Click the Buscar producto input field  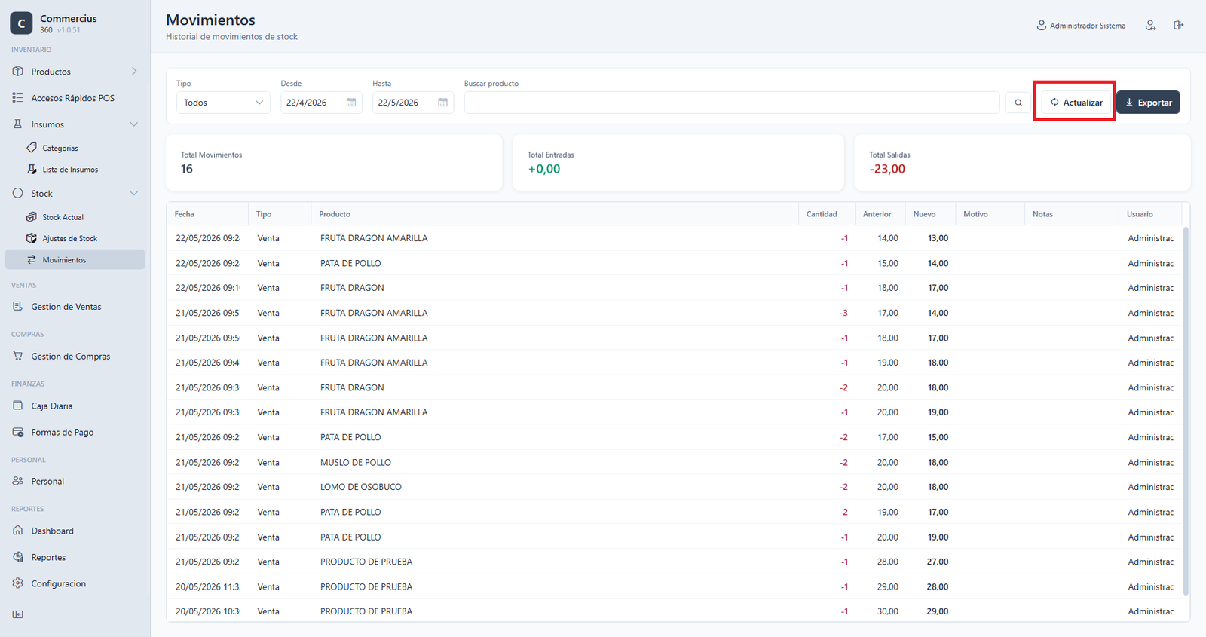tap(732, 103)
